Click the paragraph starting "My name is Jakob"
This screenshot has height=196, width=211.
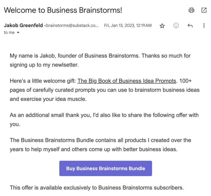pos(100,60)
